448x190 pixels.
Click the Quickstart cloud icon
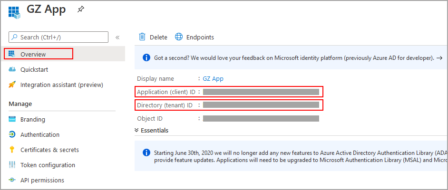[12, 70]
